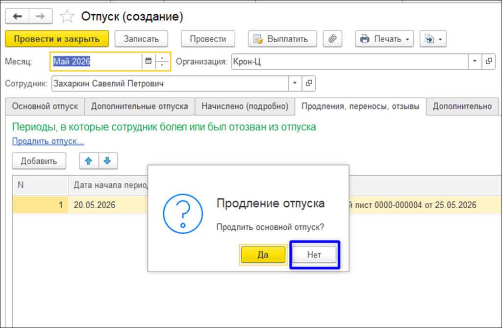The width and height of the screenshot is (502, 328).
Task: Add document to favorites with star icon
Action: 67,16
